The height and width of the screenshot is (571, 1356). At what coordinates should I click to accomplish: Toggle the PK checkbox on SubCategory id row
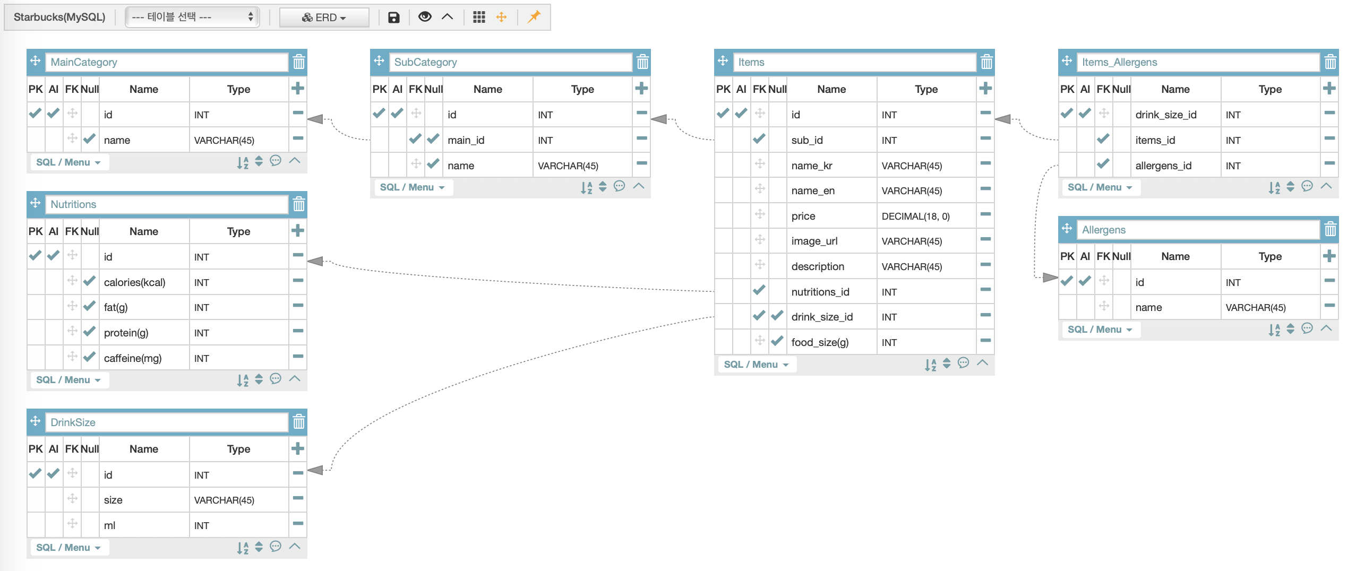(379, 113)
